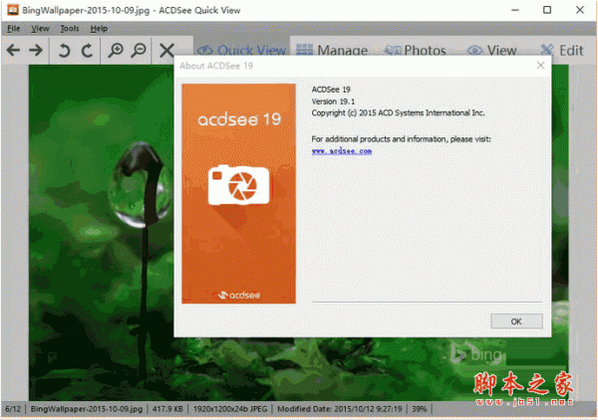
Task: Open the Tools menu
Action: point(70,29)
